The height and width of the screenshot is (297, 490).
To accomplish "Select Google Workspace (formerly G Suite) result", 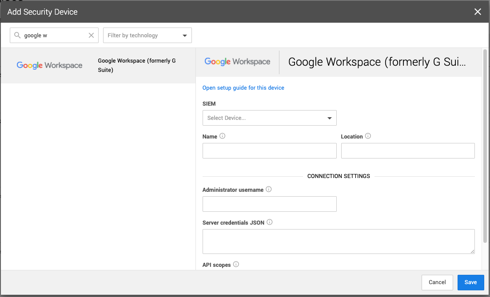I will 98,65.
